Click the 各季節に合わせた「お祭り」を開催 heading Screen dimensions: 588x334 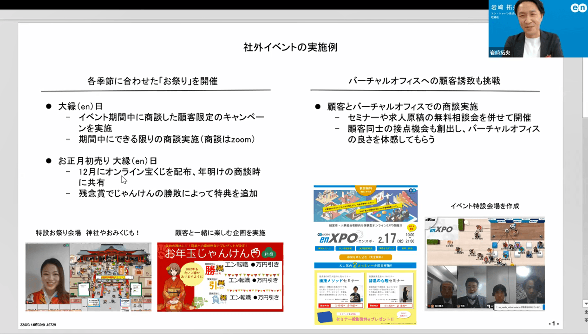pyautogui.click(x=152, y=81)
